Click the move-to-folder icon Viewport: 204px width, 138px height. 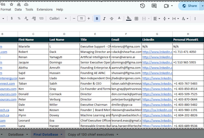(x=19, y=5)
